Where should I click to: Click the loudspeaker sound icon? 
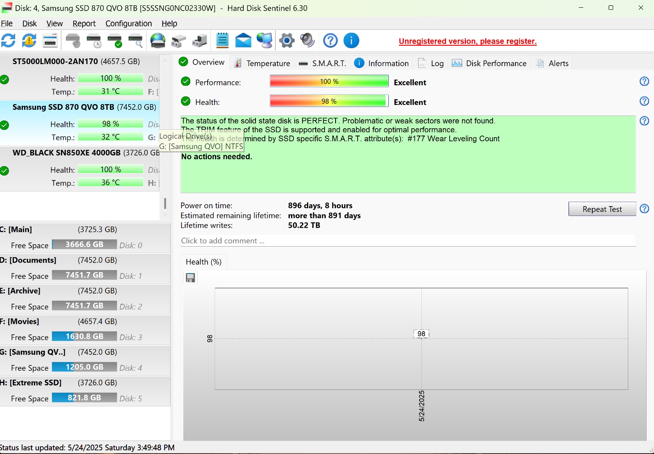point(307,40)
